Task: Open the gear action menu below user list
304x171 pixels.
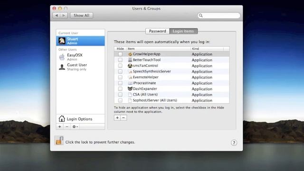Action: point(75,127)
